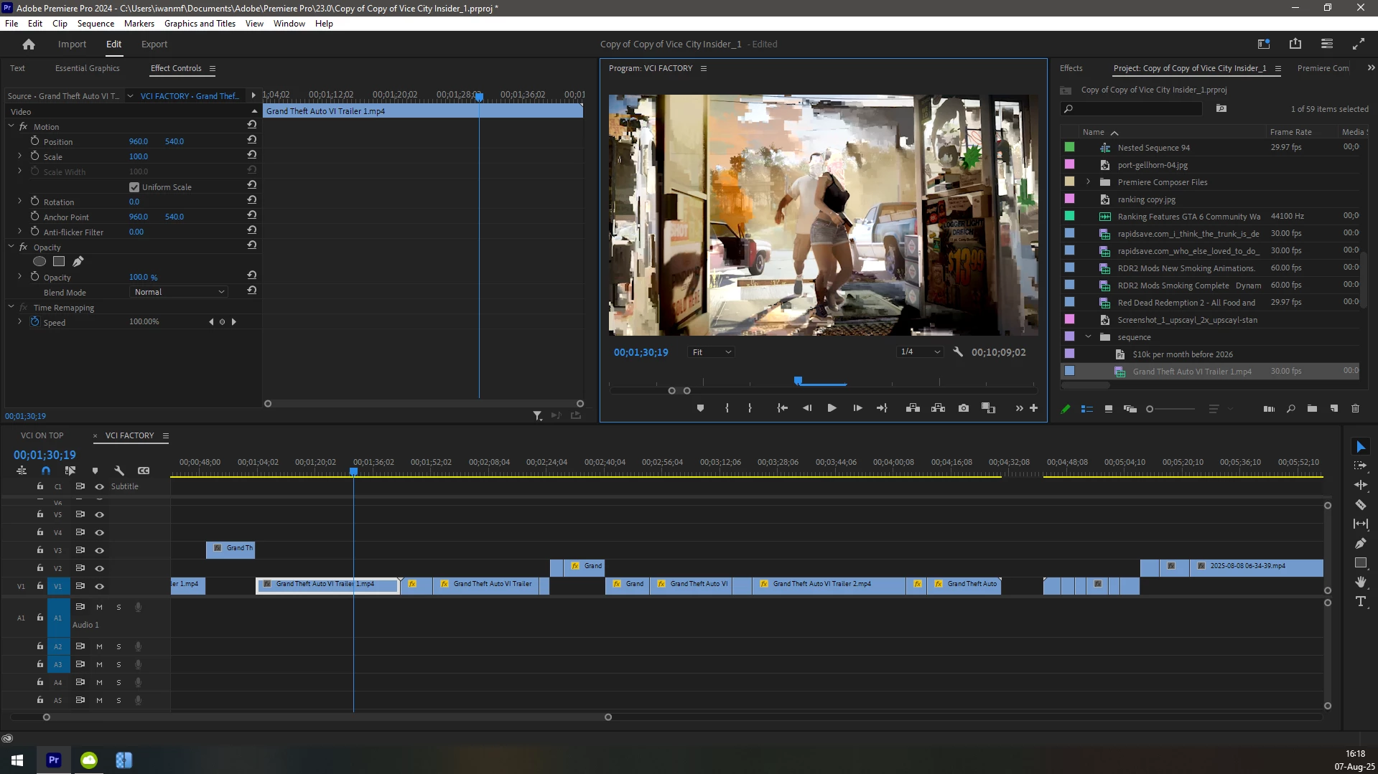
Task: Go to the Home screen icon
Action: 29,44
